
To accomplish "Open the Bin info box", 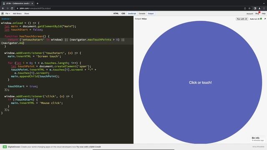I will coord(258,139).
